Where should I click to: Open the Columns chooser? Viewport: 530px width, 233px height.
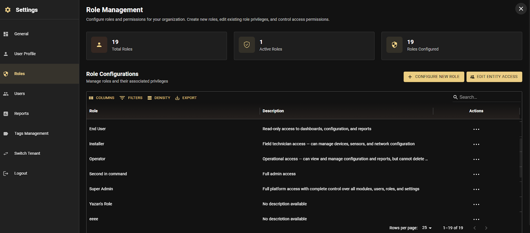pos(102,98)
